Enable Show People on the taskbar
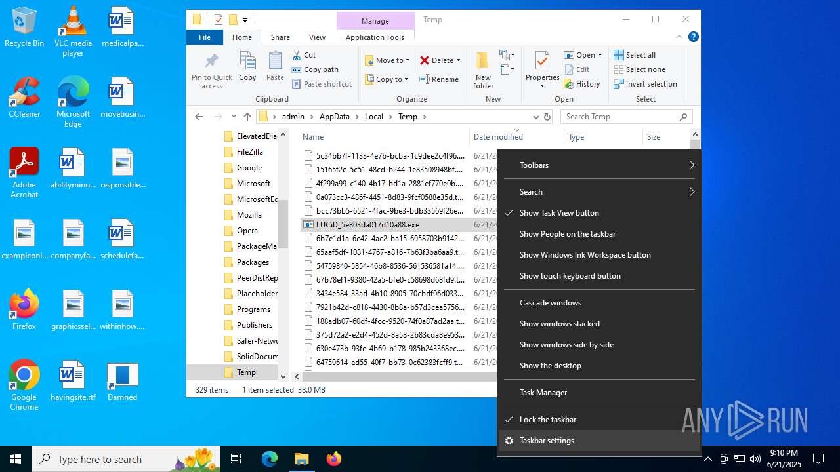Viewport: 840px width, 472px height. coord(599,234)
